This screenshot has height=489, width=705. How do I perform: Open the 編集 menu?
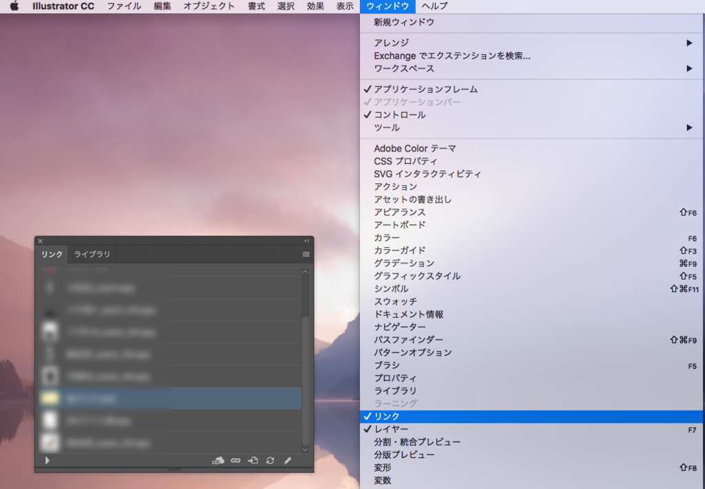point(162,6)
